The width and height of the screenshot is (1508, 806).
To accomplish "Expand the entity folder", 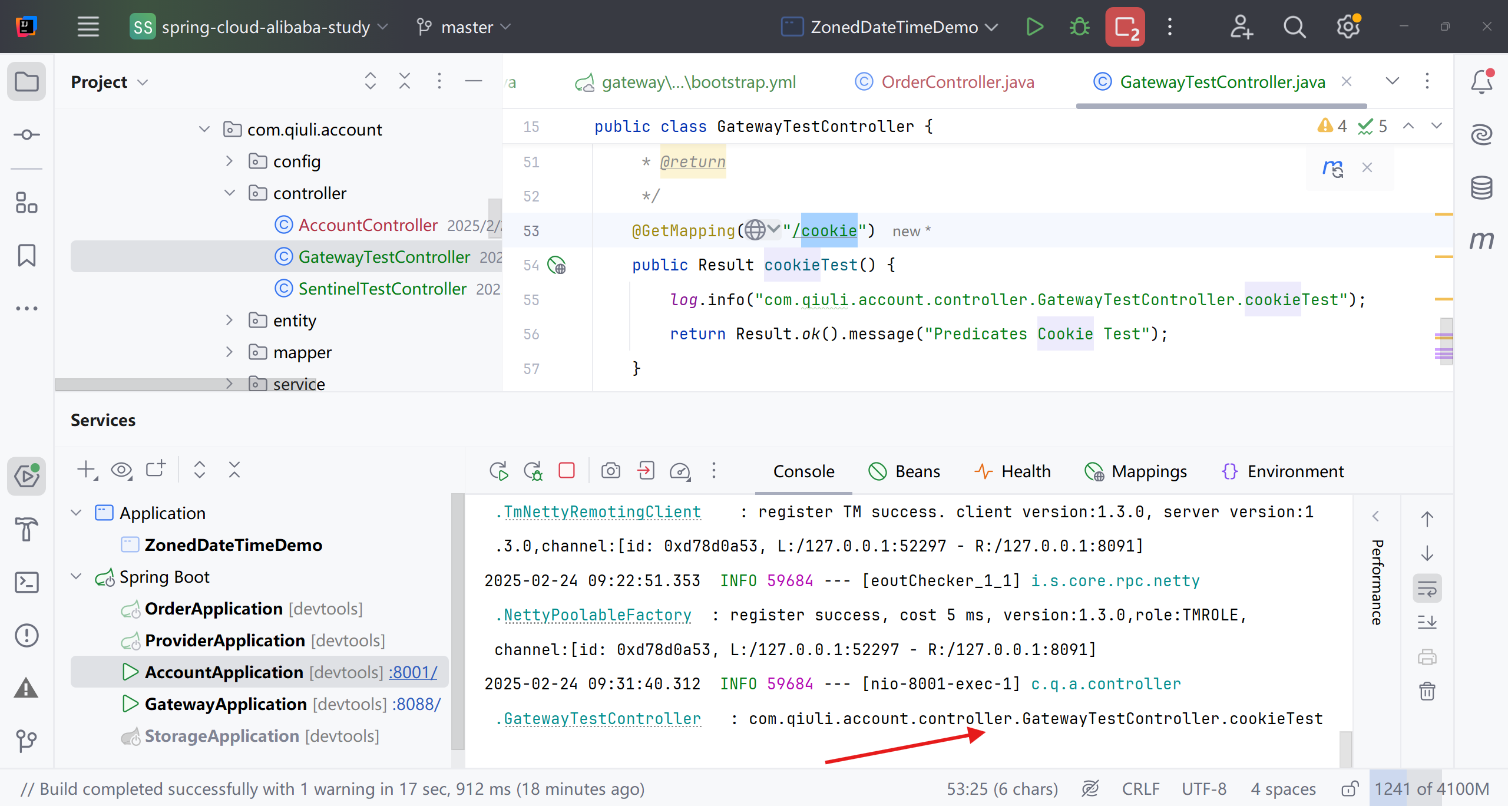I will (x=230, y=320).
